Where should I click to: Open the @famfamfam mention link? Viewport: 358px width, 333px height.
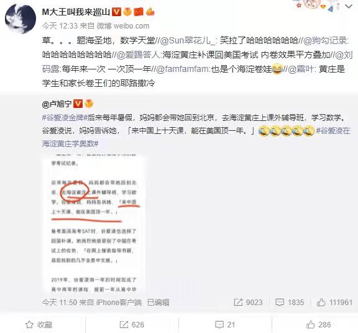point(182,69)
